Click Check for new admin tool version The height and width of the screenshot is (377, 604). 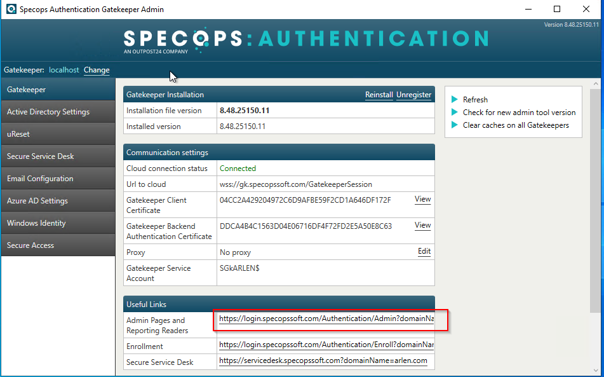point(519,112)
